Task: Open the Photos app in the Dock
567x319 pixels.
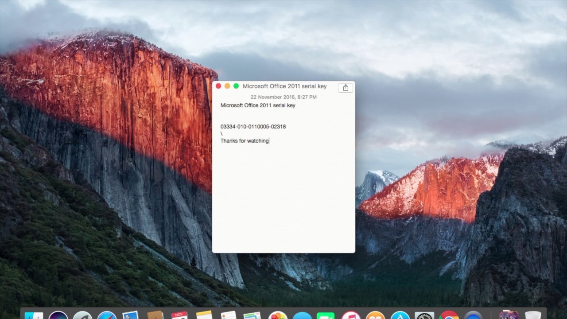Action: coord(278,316)
